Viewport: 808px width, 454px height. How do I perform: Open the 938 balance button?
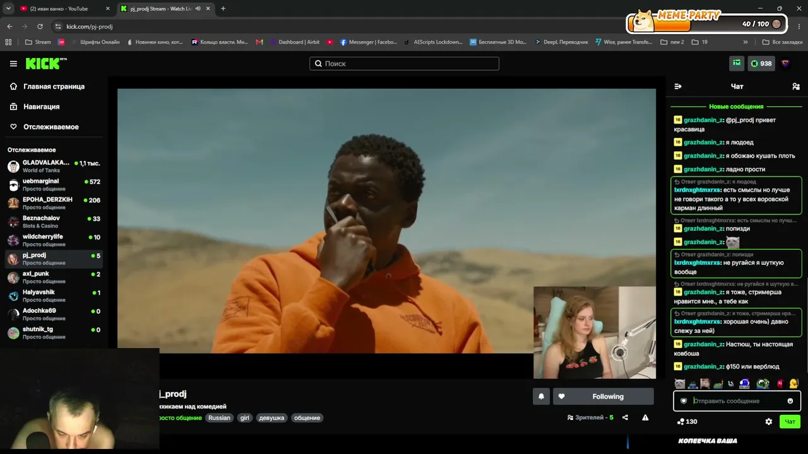pyautogui.click(x=761, y=63)
